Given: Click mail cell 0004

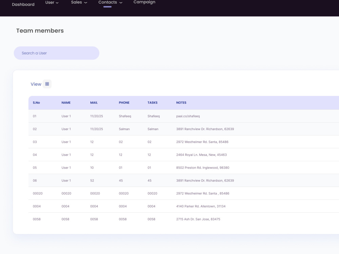Looking at the screenshot, I should [x=94, y=206].
